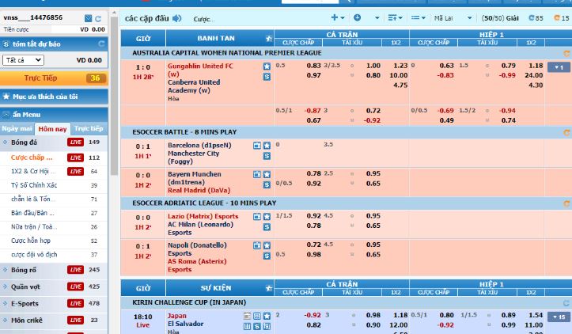Click the left sidebar vertical scrollbar
This screenshot has height=334, width=572.
[x=114, y=96]
